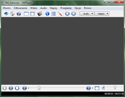
Task: Open the Napisy menu in the menu bar
Action: tap(53, 8)
